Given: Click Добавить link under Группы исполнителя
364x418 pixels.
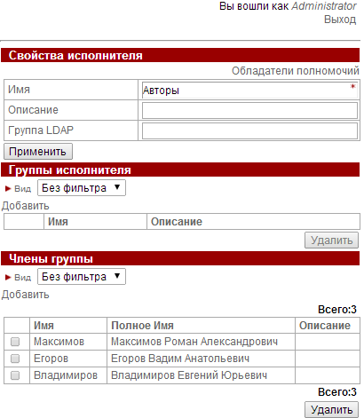Looking at the screenshot, I should click(26, 206).
